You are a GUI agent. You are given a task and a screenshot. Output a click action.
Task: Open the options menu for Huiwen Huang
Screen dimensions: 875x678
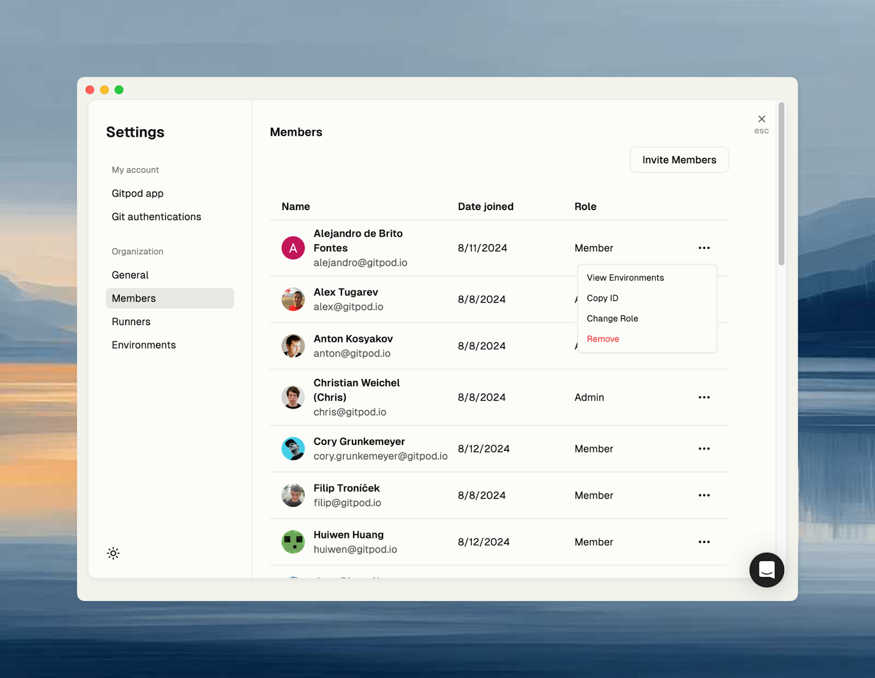[x=704, y=542]
